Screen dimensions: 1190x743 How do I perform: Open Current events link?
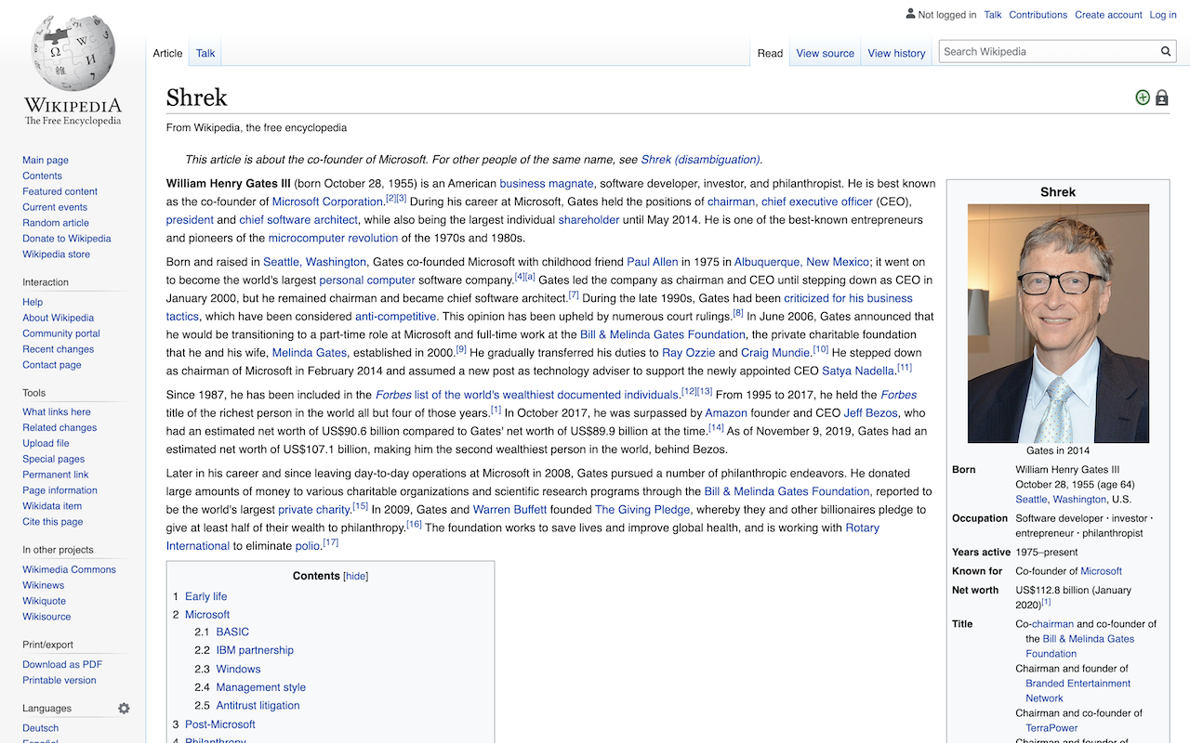55,207
